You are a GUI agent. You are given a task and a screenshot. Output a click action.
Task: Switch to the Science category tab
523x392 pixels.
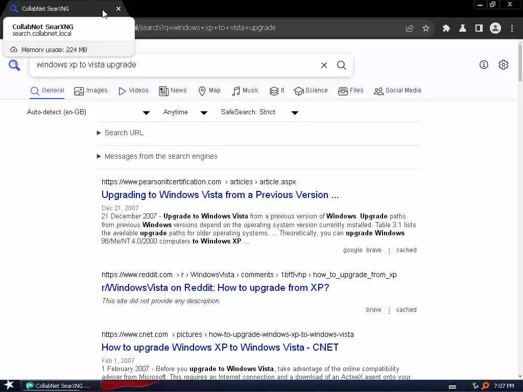click(x=311, y=91)
